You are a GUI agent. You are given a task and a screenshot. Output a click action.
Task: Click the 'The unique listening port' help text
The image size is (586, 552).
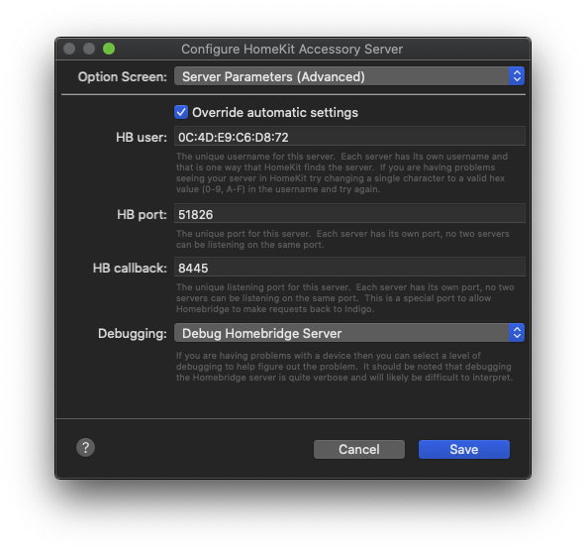[344, 298]
